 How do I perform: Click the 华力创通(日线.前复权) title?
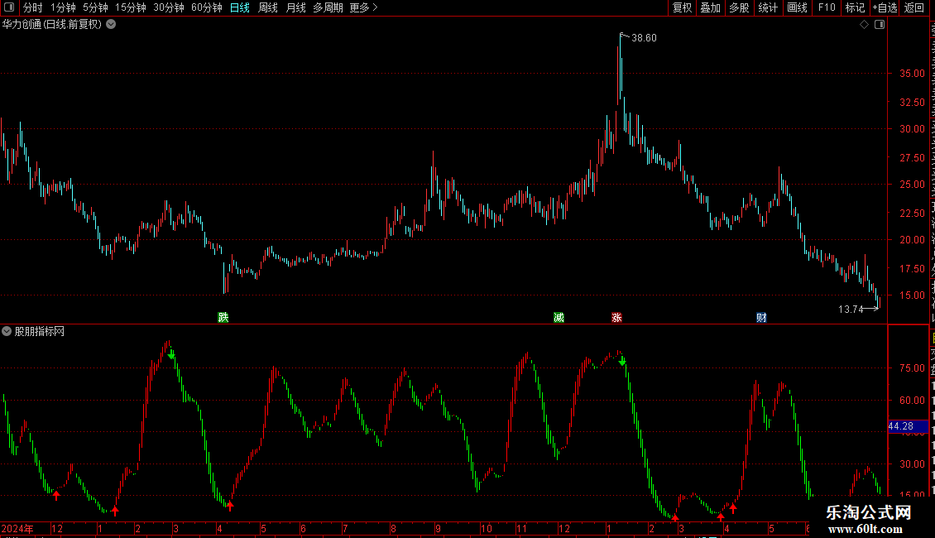point(52,25)
